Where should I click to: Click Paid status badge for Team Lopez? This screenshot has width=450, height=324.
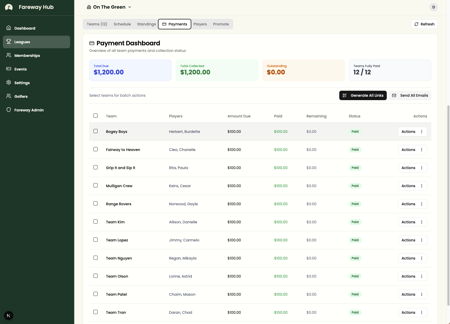point(355,240)
